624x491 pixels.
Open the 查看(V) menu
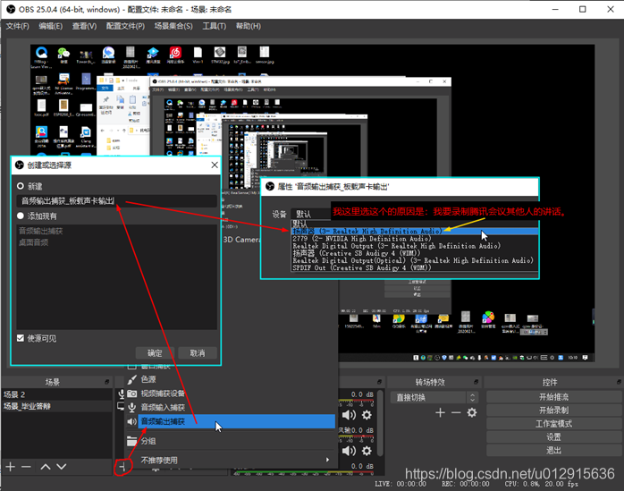[x=84, y=26]
